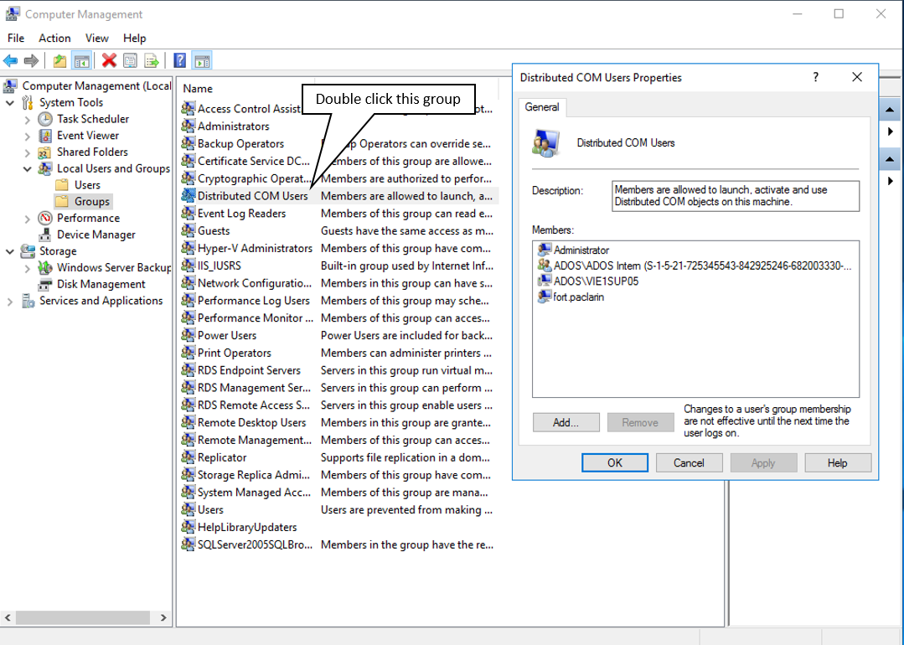The width and height of the screenshot is (904, 645).
Task: Click the blue Back arrow in toolbar
Action: coord(11,60)
